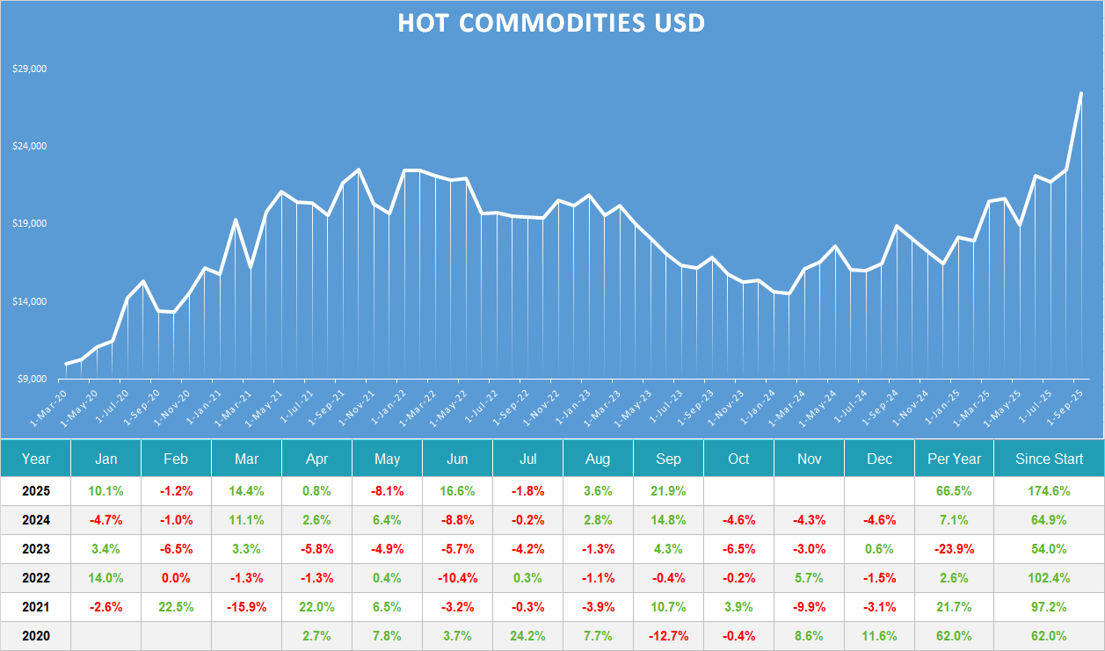Select the Since Start column header
The image size is (1105, 651).
point(1049,459)
